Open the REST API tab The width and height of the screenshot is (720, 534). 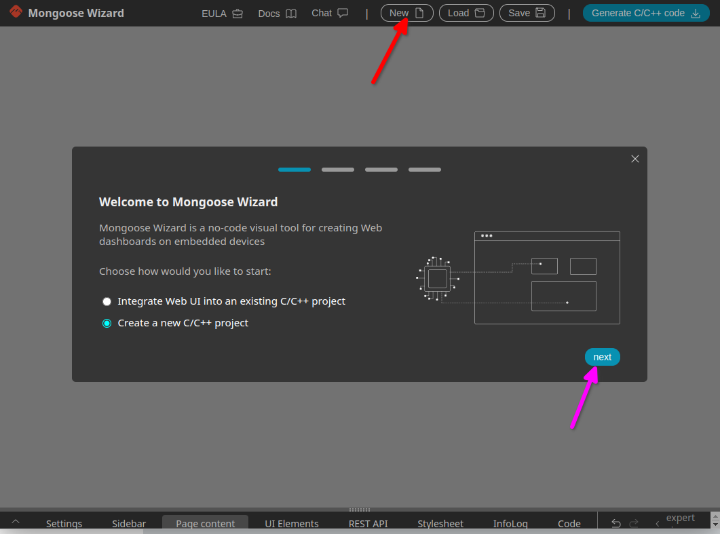click(x=368, y=523)
